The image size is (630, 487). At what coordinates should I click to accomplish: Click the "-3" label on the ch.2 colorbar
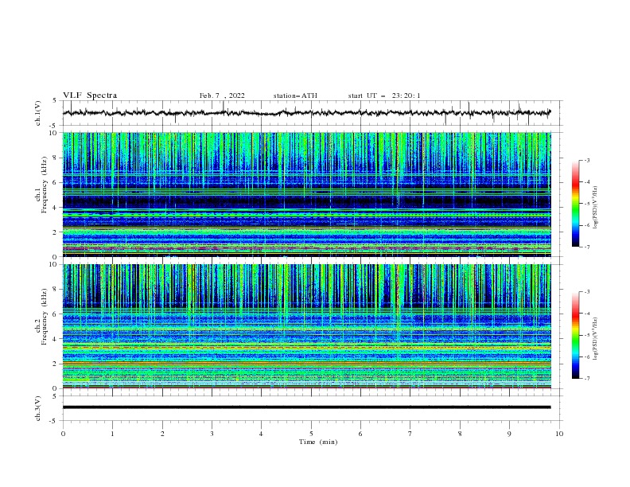pos(586,292)
